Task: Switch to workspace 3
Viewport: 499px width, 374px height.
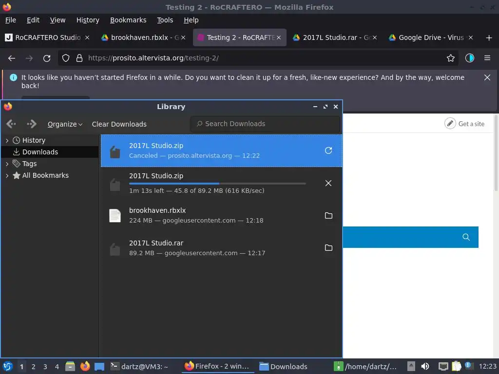Action: 45,367
